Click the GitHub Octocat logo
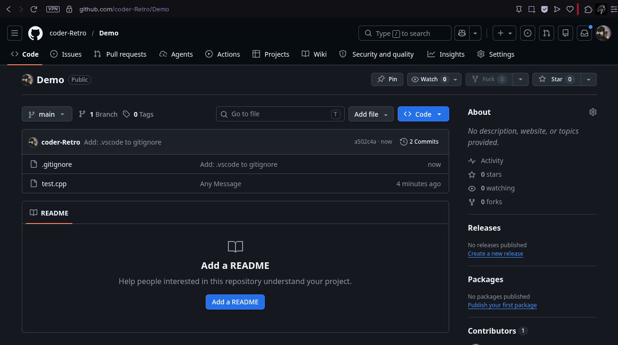Image resolution: width=618 pixels, height=345 pixels. [35, 33]
